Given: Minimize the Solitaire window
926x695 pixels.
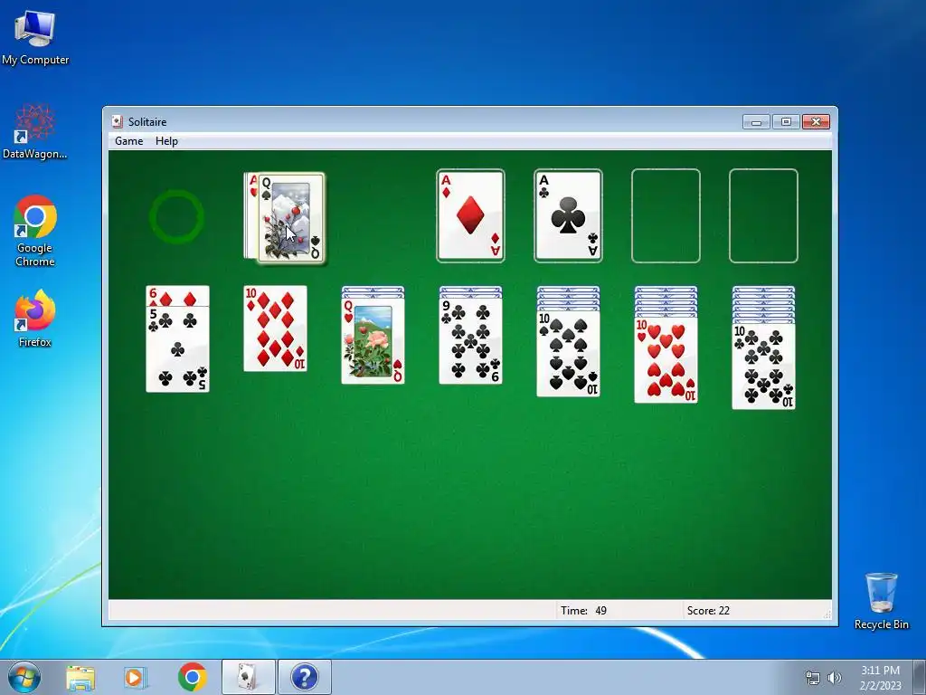Looking at the screenshot, I should (x=756, y=122).
